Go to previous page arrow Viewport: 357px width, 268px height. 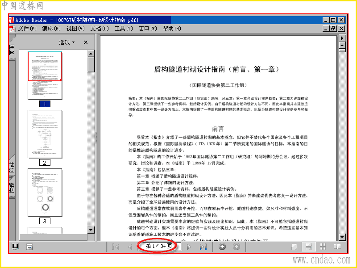[x=130, y=247]
